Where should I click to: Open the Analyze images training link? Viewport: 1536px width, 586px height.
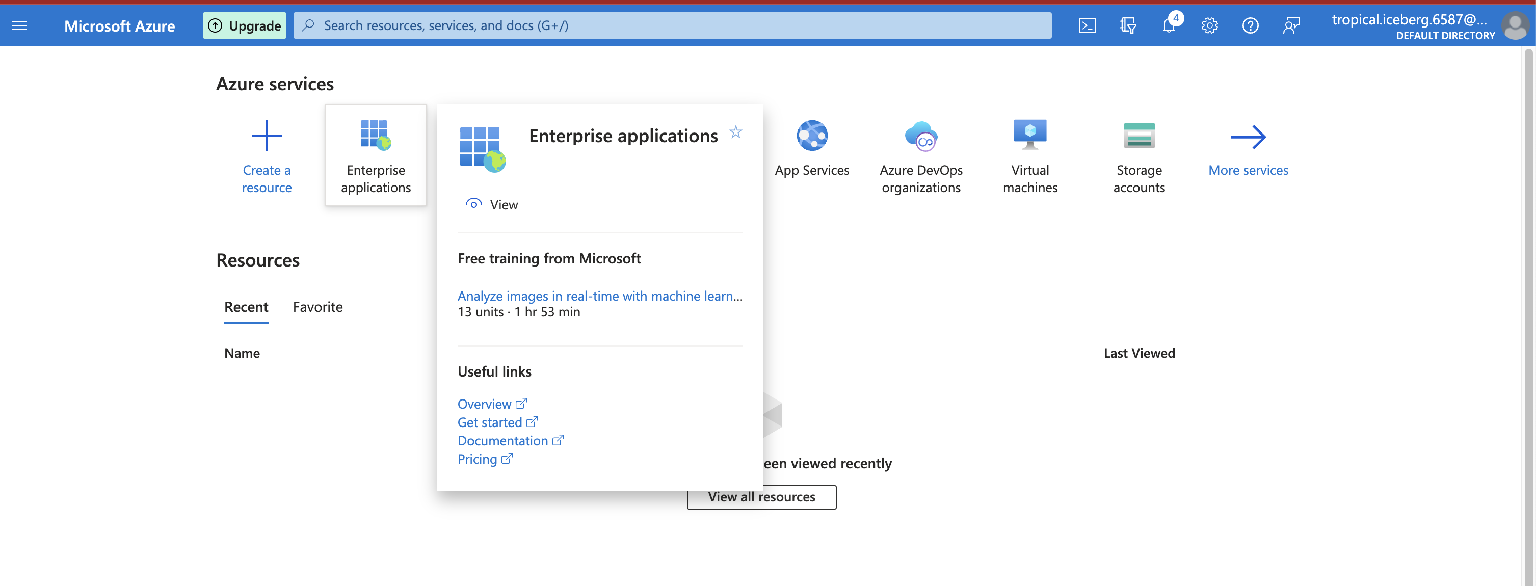(x=600, y=296)
